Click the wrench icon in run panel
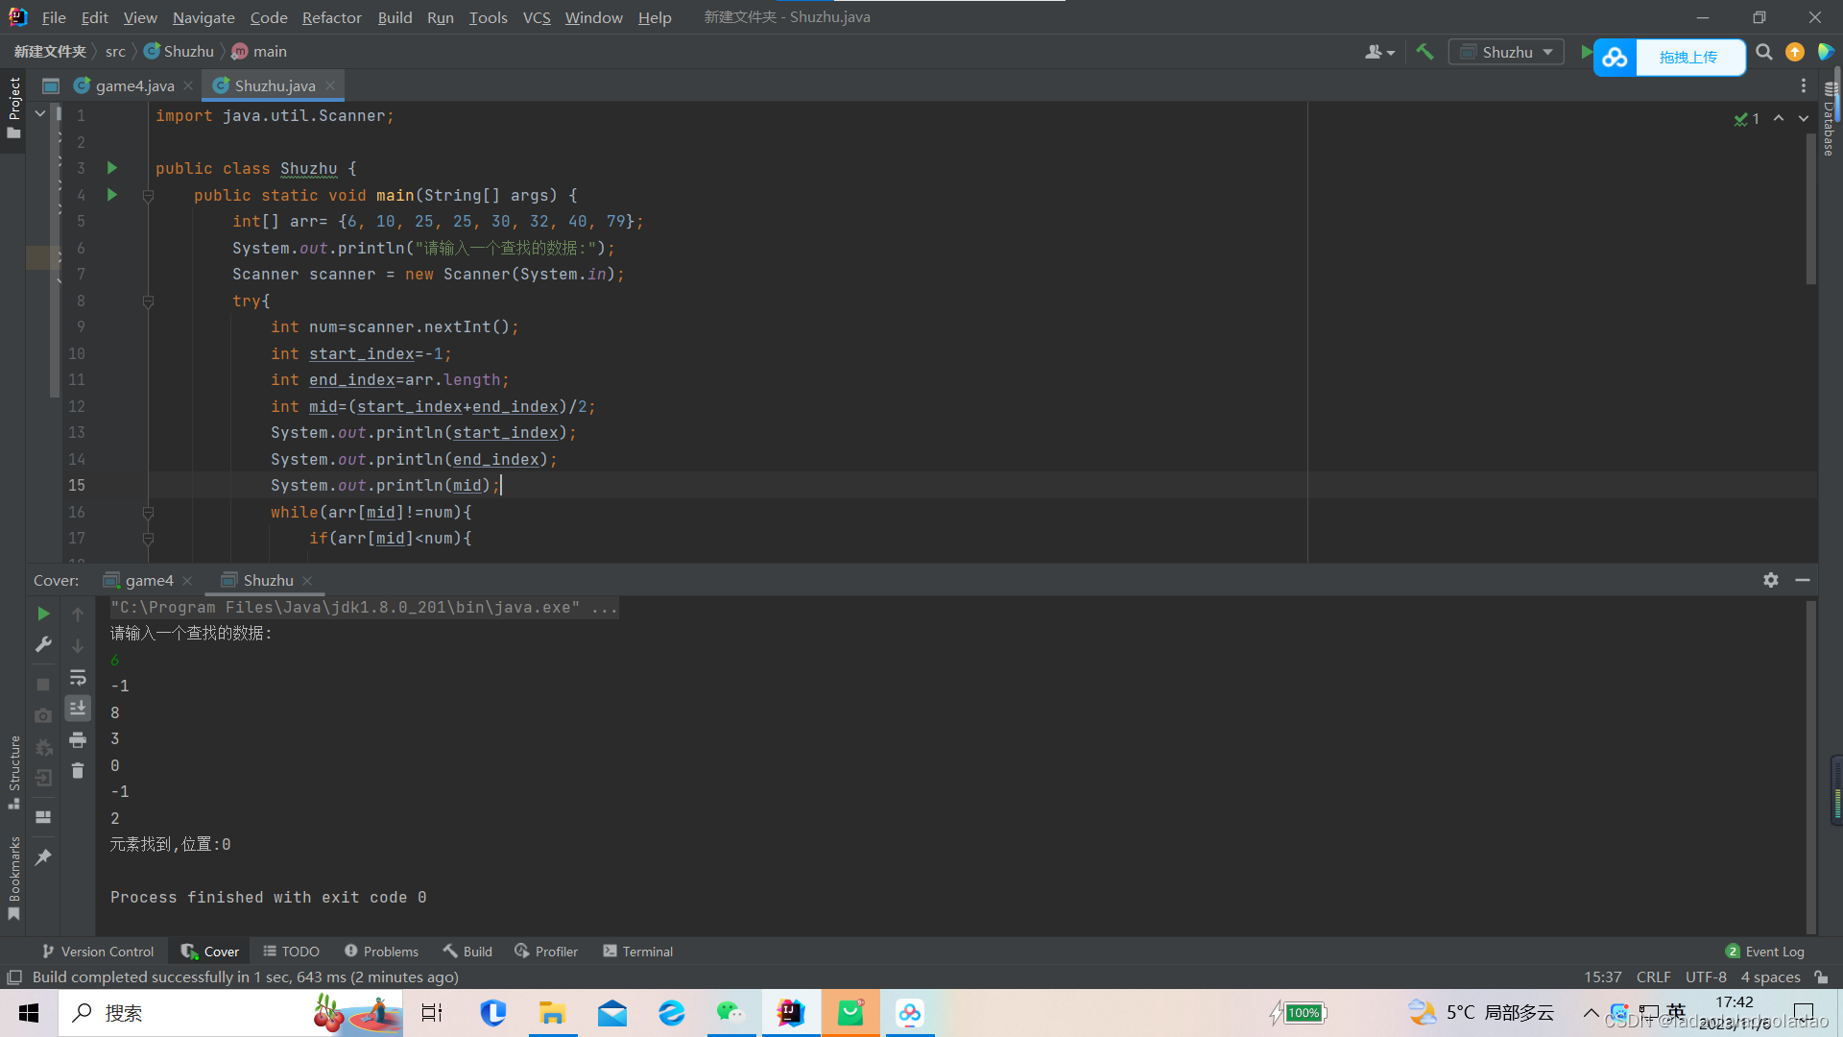Viewport: 1843px width, 1037px height. click(x=43, y=645)
